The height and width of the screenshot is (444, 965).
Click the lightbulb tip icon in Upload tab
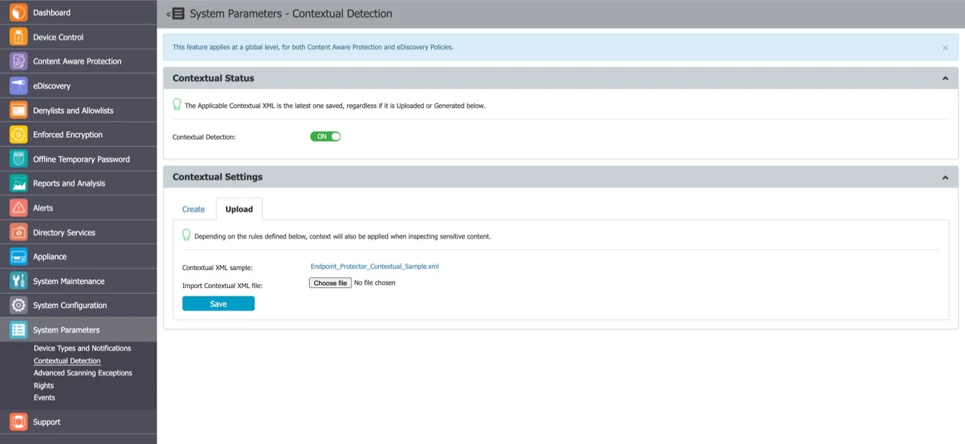[187, 235]
